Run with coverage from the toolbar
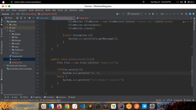The height and width of the screenshot is (110, 196). point(153,14)
